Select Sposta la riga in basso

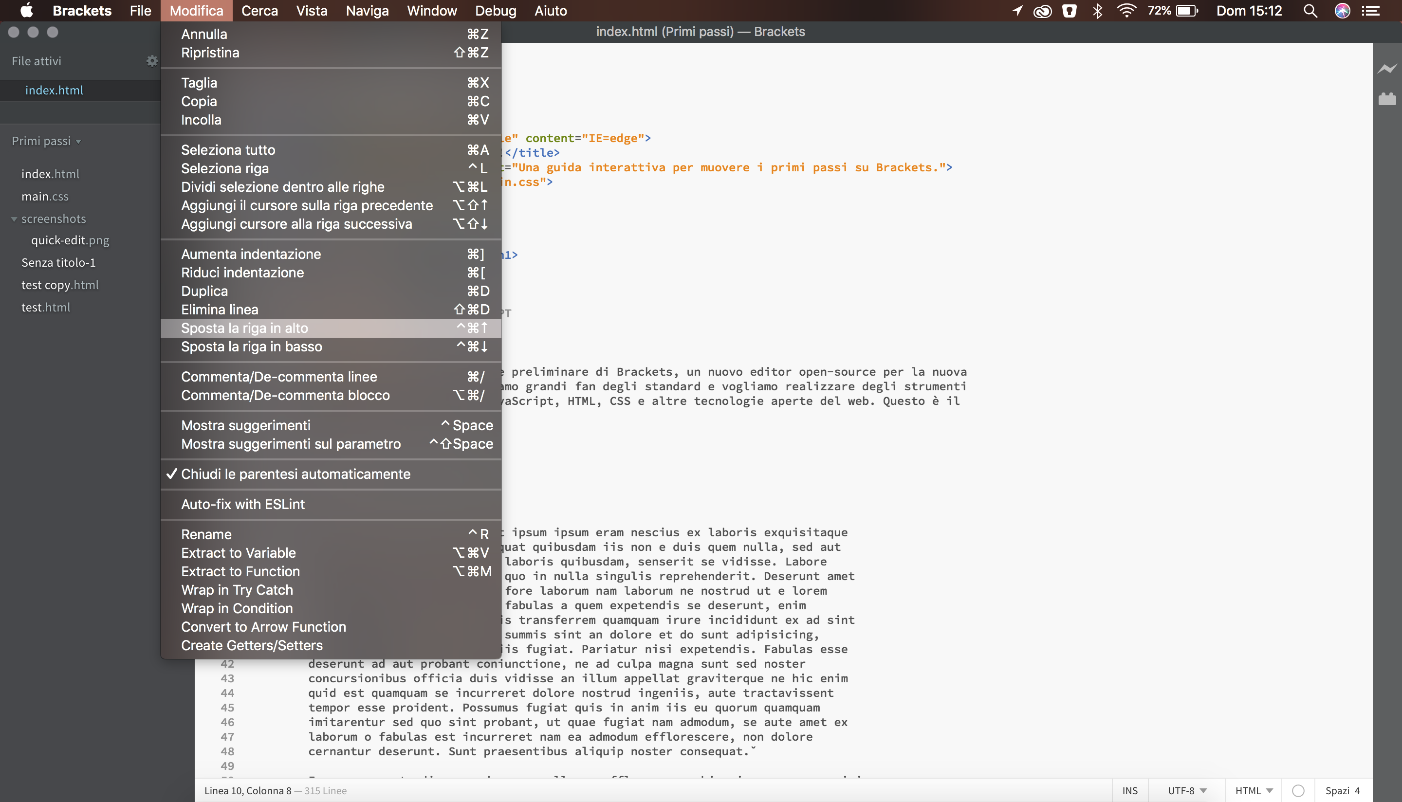(x=252, y=346)
